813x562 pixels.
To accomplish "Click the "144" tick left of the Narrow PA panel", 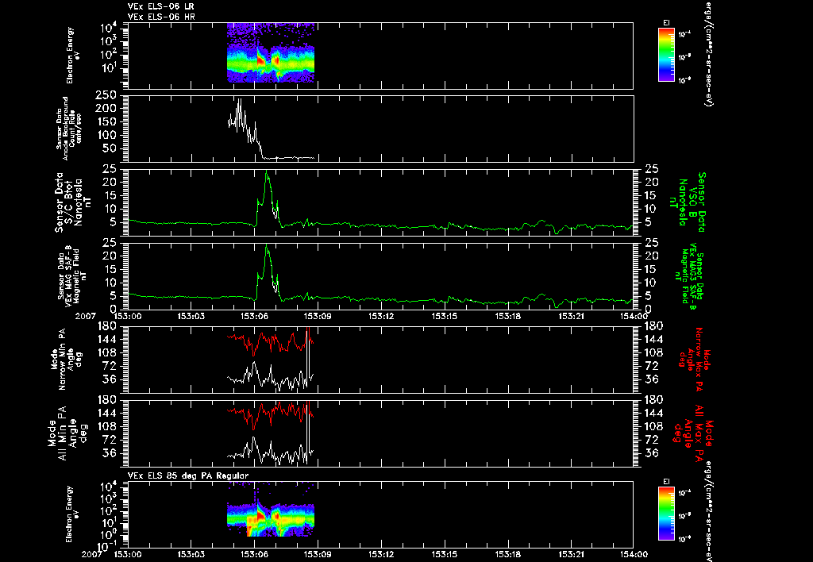I will (109, 339).
